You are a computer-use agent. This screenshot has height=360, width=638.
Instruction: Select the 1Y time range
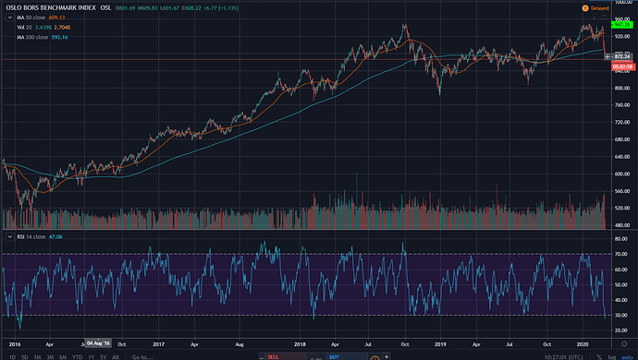92,357
